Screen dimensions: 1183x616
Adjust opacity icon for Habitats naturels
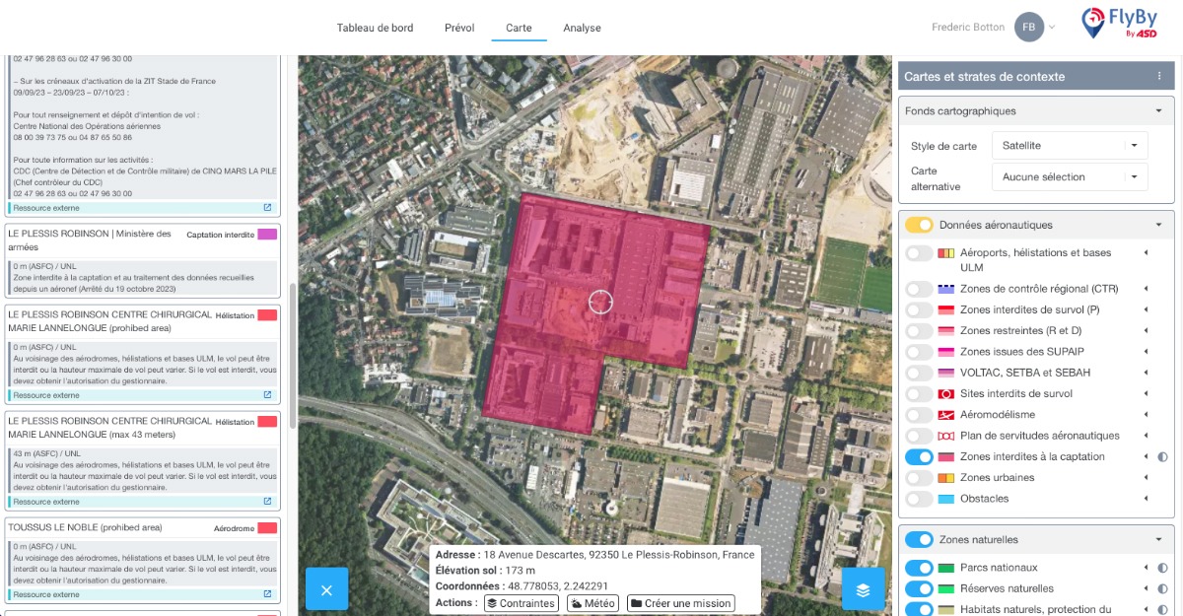point(1162,609)
